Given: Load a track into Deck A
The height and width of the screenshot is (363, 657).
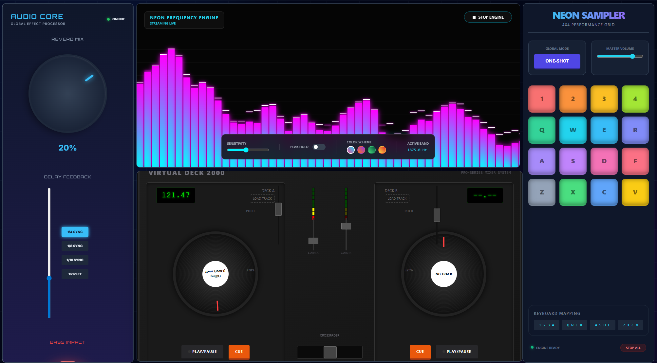Looking at the screenshot, I should click(262, 198).
